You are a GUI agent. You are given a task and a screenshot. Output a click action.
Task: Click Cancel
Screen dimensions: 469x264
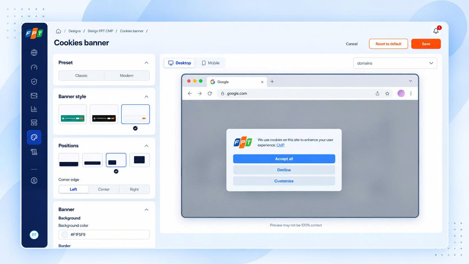click(x=352, y=44)
